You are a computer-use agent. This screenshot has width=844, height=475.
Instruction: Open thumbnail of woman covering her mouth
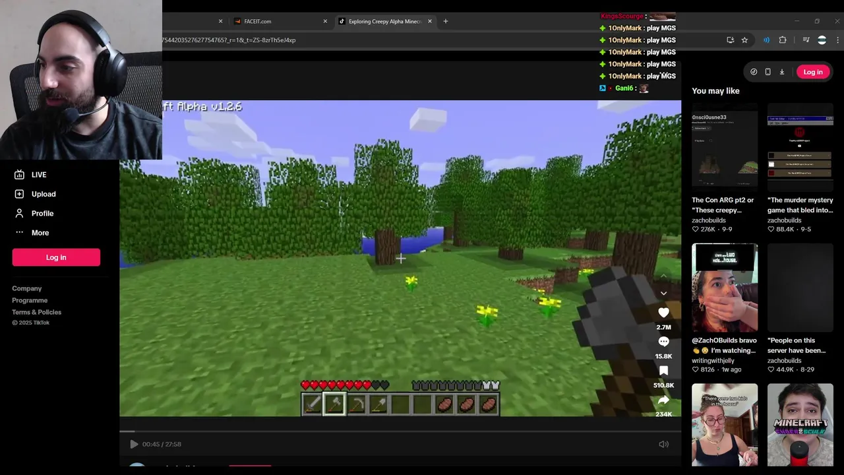pyautogui.click(x=725, y=287)
